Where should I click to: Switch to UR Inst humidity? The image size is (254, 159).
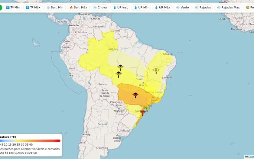click(120, 8)
